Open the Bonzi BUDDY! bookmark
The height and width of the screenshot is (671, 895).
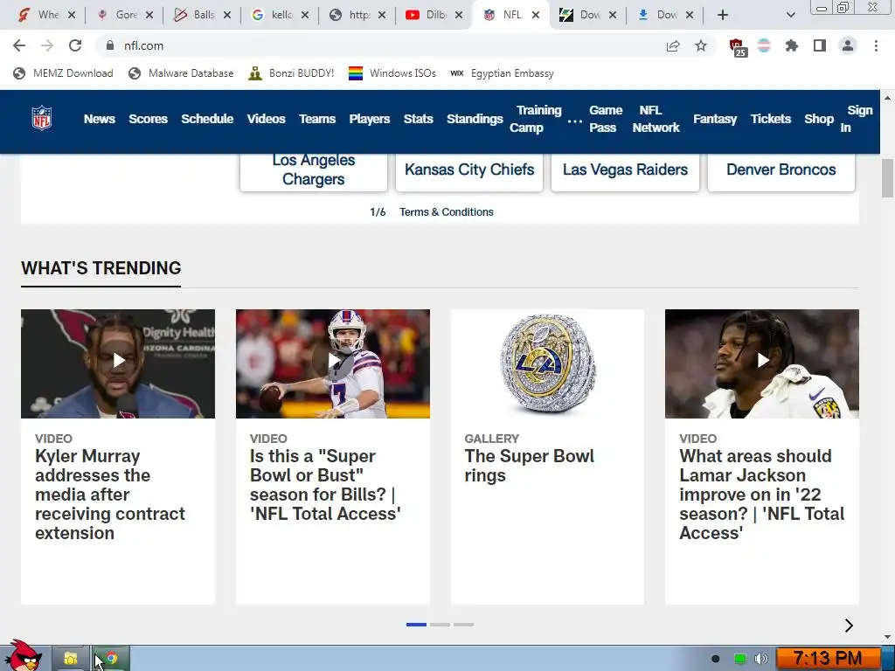291,73
